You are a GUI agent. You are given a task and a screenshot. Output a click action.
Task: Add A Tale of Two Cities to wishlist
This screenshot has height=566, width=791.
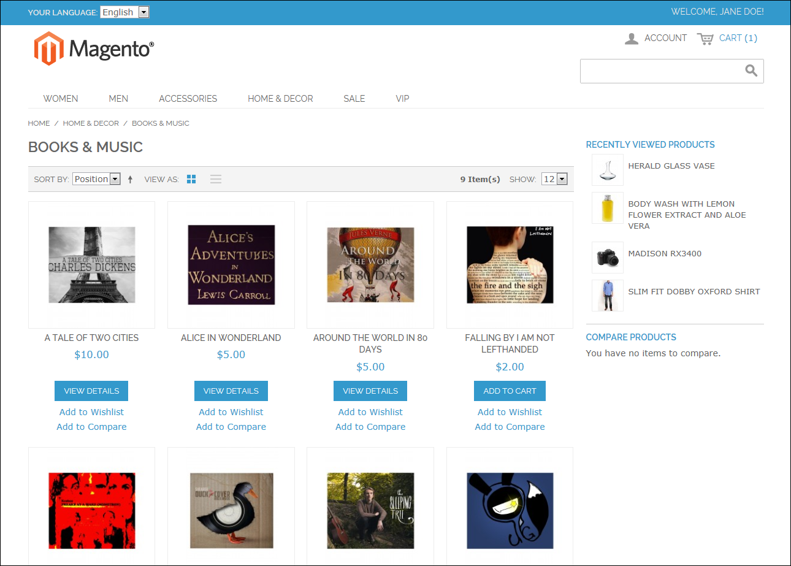click(91, 412)
